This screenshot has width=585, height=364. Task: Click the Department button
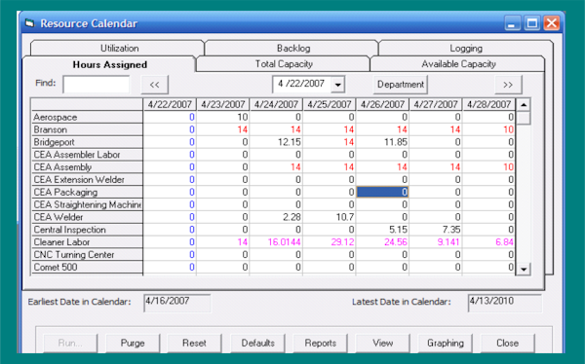pos(401,85)
